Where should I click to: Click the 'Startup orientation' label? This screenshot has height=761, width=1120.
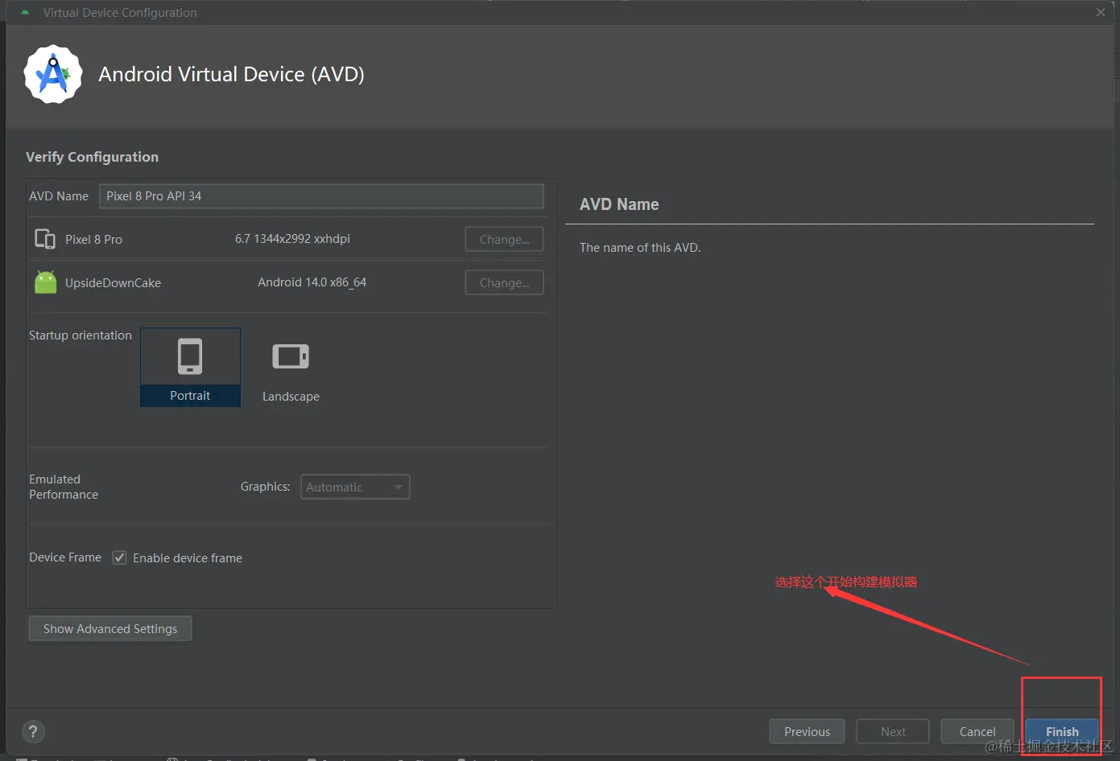click(81, 335)
